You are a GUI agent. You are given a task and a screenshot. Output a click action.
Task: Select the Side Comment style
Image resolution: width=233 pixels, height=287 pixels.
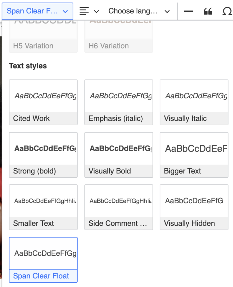click(119, 207)
